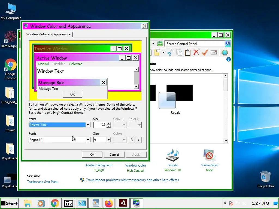Click the item Size field showing 17
This screenshot has width=279, height=209.
pyautogui.click(x=100, y=125)
